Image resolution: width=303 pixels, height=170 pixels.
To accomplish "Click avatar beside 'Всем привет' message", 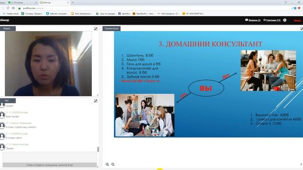I will point(2,115).
